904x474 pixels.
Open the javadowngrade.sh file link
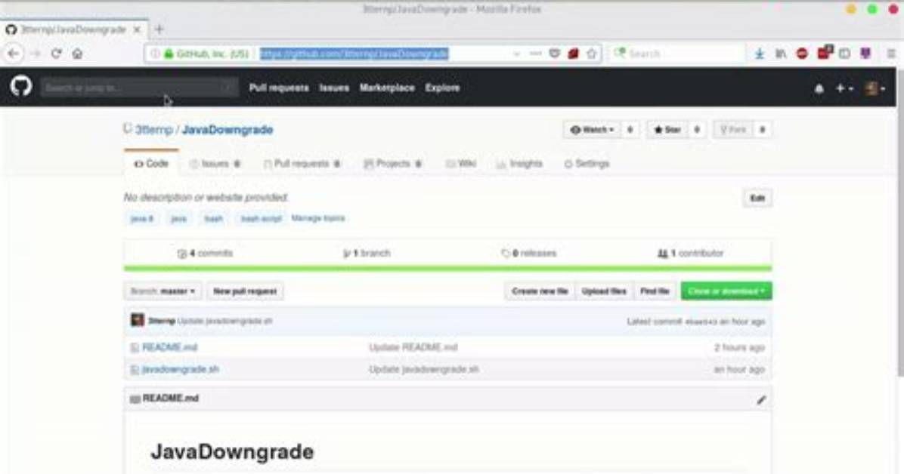click(x=181, y=369)
